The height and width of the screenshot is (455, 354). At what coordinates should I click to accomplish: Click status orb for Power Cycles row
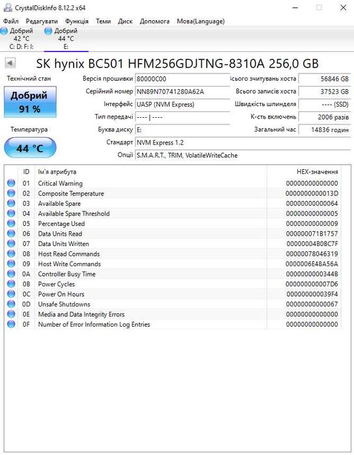11,284
